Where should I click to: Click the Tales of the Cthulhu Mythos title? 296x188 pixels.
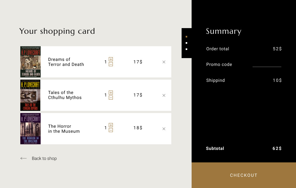click(x=65, y=95)
